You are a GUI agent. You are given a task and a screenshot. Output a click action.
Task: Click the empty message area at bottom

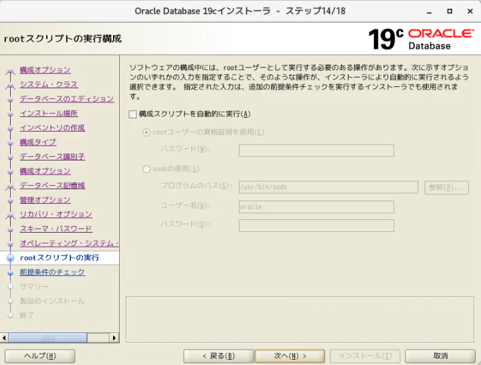point(300,320)
